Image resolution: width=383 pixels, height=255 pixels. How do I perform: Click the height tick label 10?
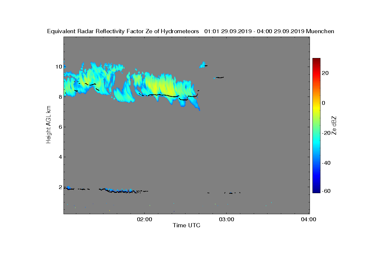58,67
